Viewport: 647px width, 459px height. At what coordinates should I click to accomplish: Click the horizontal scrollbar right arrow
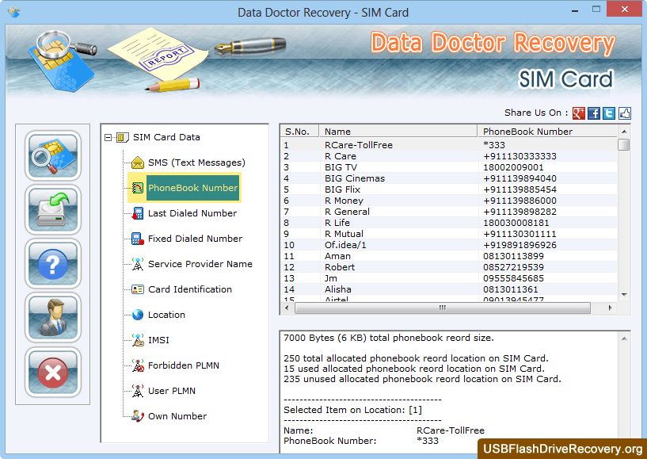tap(611, 308)
